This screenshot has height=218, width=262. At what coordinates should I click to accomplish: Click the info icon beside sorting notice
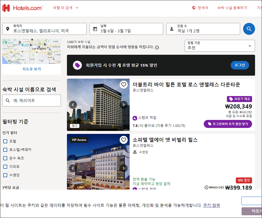(x=157, y=47)
